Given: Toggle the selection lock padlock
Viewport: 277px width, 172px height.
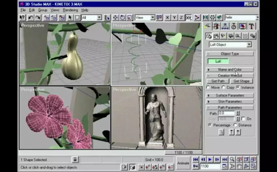Looking at the screenshot, I should (x=75, y=160).
